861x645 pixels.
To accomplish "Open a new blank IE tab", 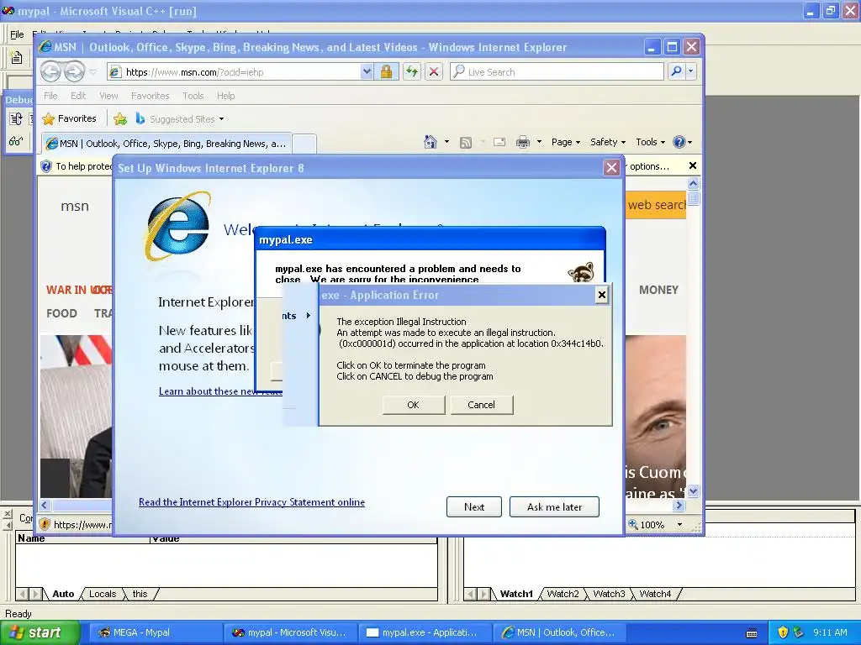I will pyautogui.click(x=304, y=144).
